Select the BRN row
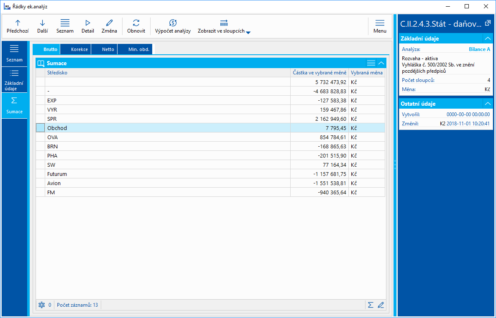The width and height of the screenshot is (496, 318). click(210, 146)
